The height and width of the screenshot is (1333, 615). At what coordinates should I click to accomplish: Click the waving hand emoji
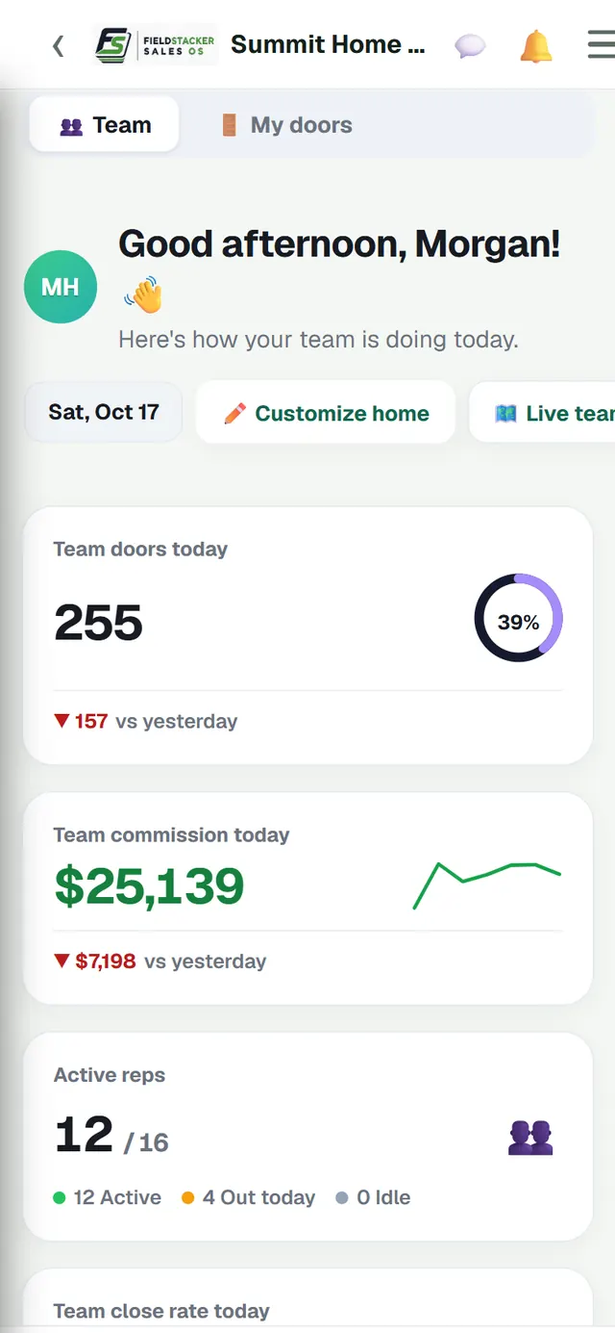[x=143, y=295]
